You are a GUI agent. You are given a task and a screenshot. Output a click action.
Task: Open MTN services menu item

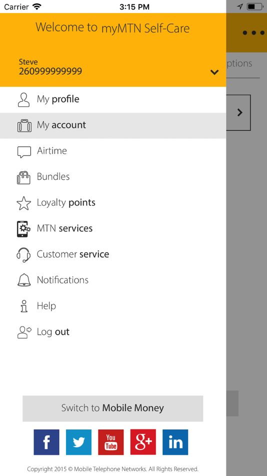pos(113,228)
